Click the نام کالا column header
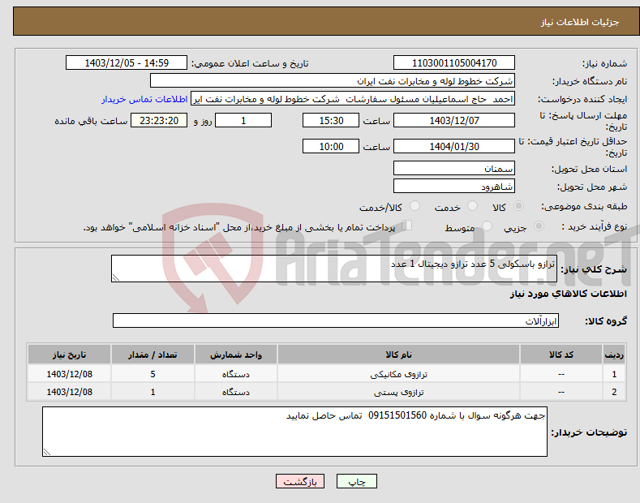 click(398, 355)
